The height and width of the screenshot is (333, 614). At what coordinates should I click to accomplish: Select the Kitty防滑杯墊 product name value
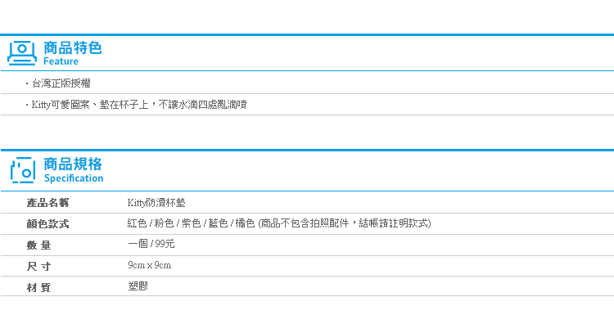pyautogui.click(x=156, y=203)
